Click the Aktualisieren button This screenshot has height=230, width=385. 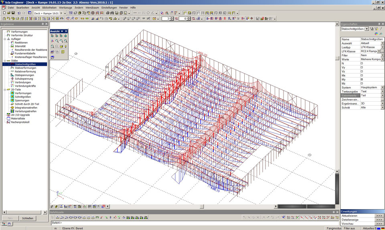coord(379,216)
